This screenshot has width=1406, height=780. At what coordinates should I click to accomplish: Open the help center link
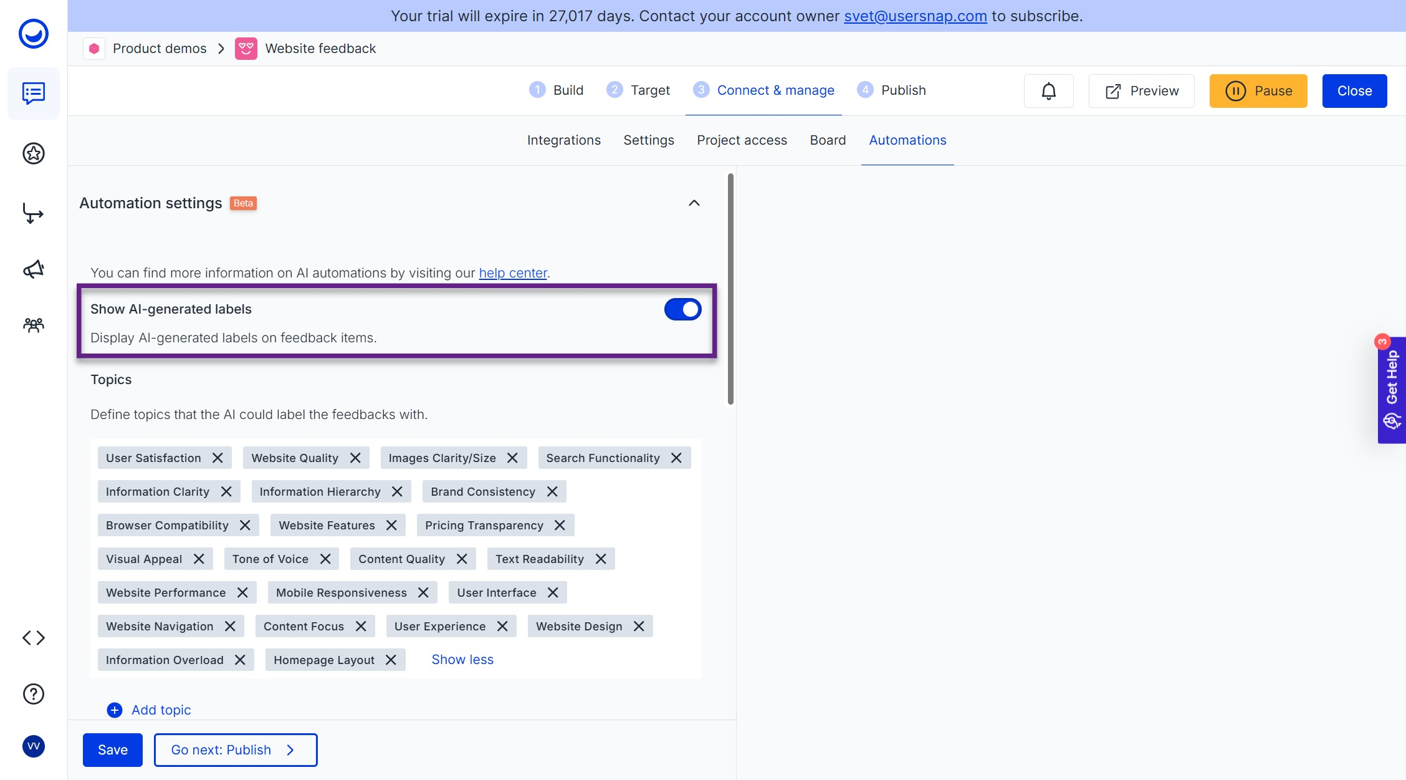[512, 273]
